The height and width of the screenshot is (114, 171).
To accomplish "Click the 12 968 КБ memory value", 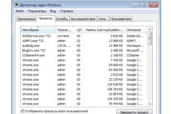I will tap(116, 41).
